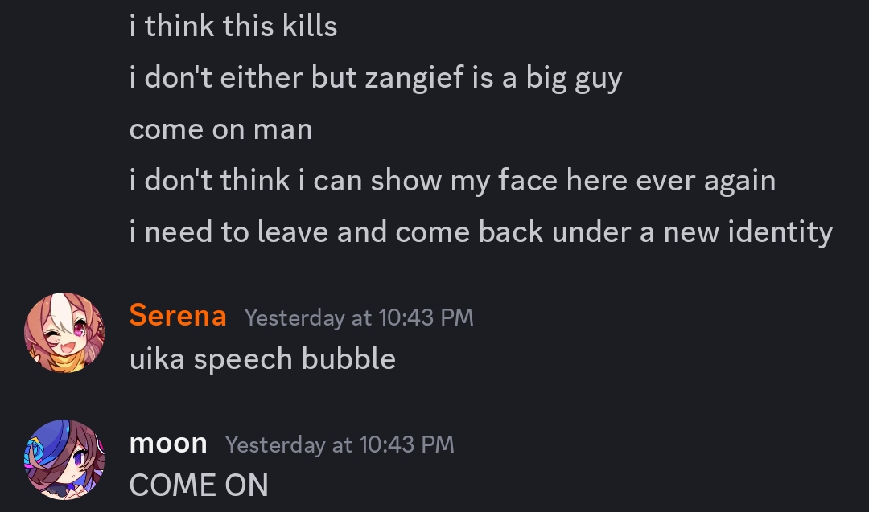
Task: Click Serena's message timestamp
Action: point(359,317)
